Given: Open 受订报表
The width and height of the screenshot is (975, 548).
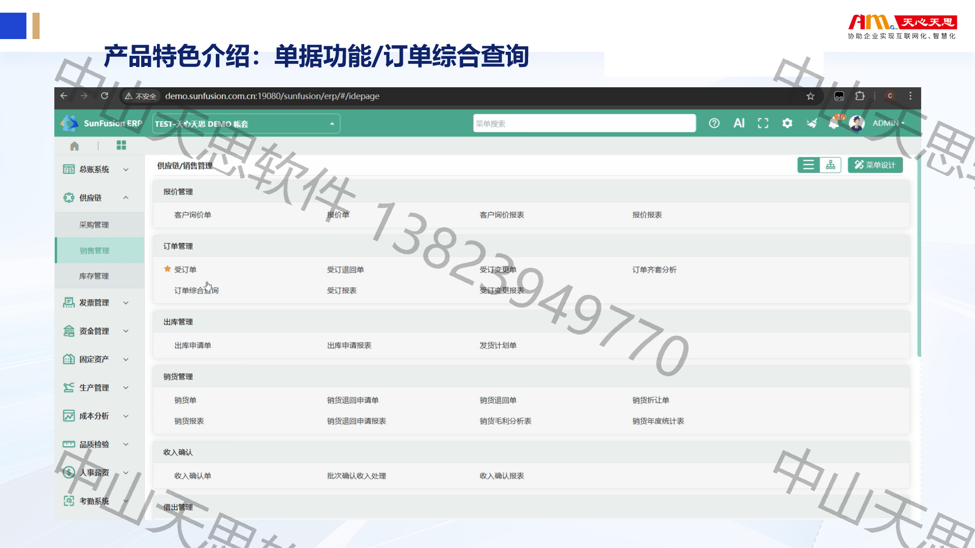Looking at the screenshot, I should click(342, 291).
